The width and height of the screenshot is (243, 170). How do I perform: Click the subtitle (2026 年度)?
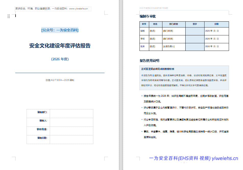tap(60, 59)
